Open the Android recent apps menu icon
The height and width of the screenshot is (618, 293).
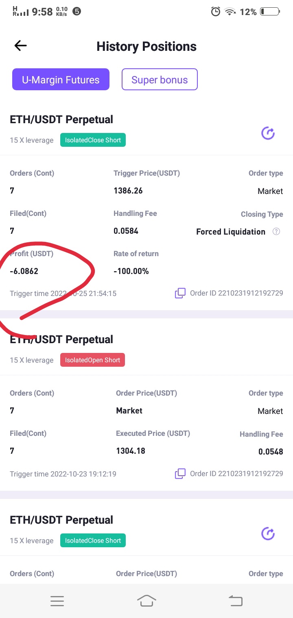click(x=57, y=601)
